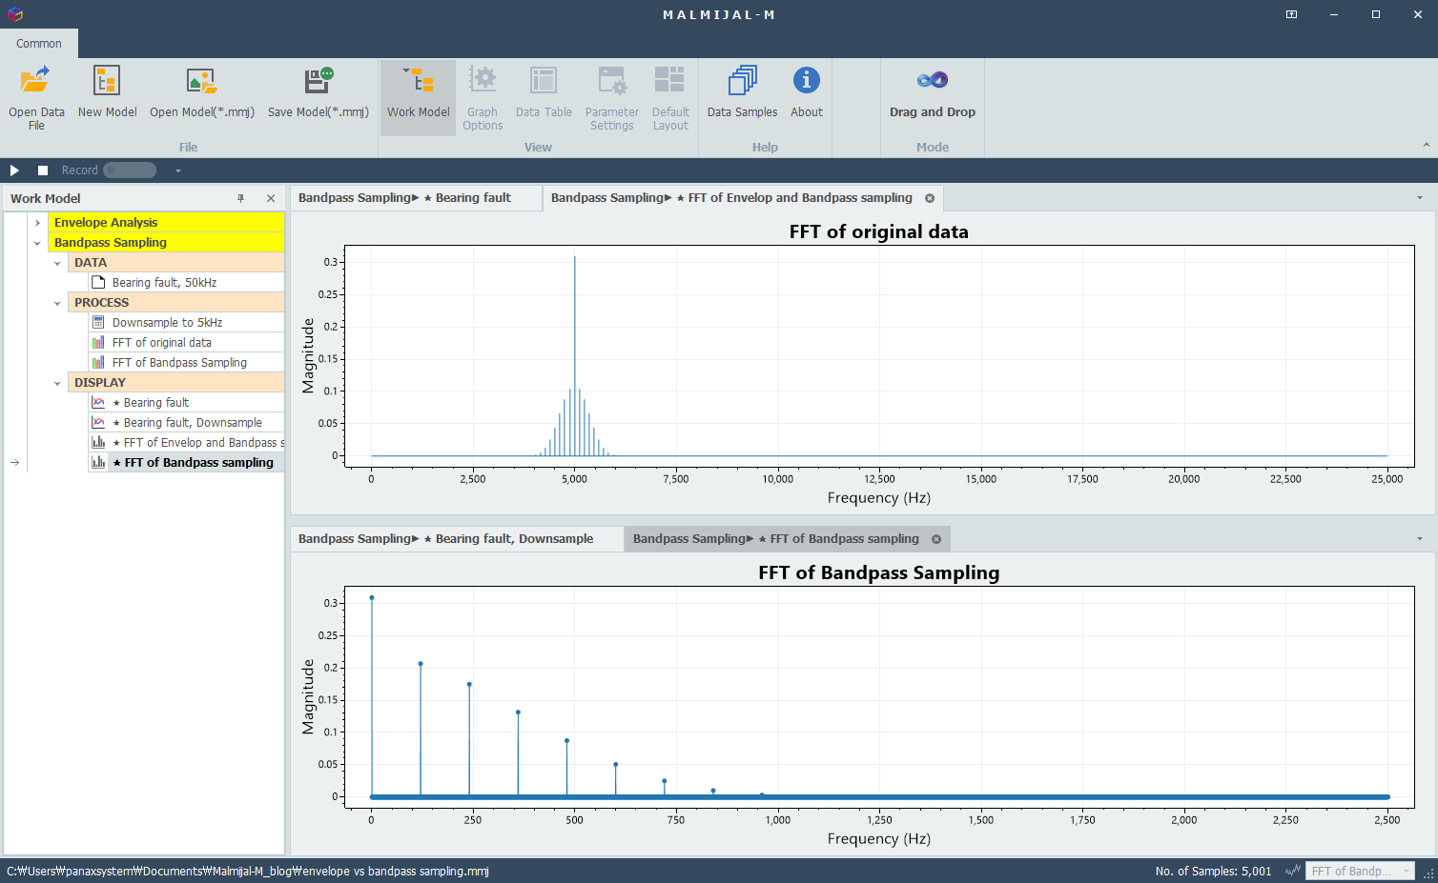The image size is (1438, 883).
Task: Collapse the Bandpass Sampling node
Action: [37, 243]
